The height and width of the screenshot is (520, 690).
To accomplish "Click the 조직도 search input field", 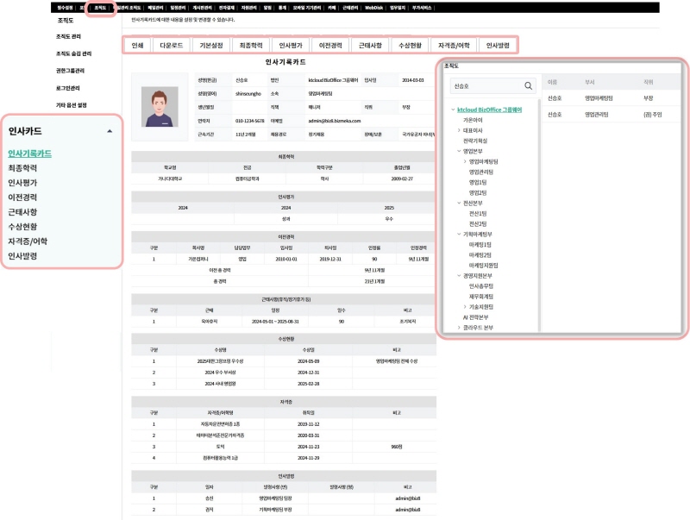I will click(486, 86).
